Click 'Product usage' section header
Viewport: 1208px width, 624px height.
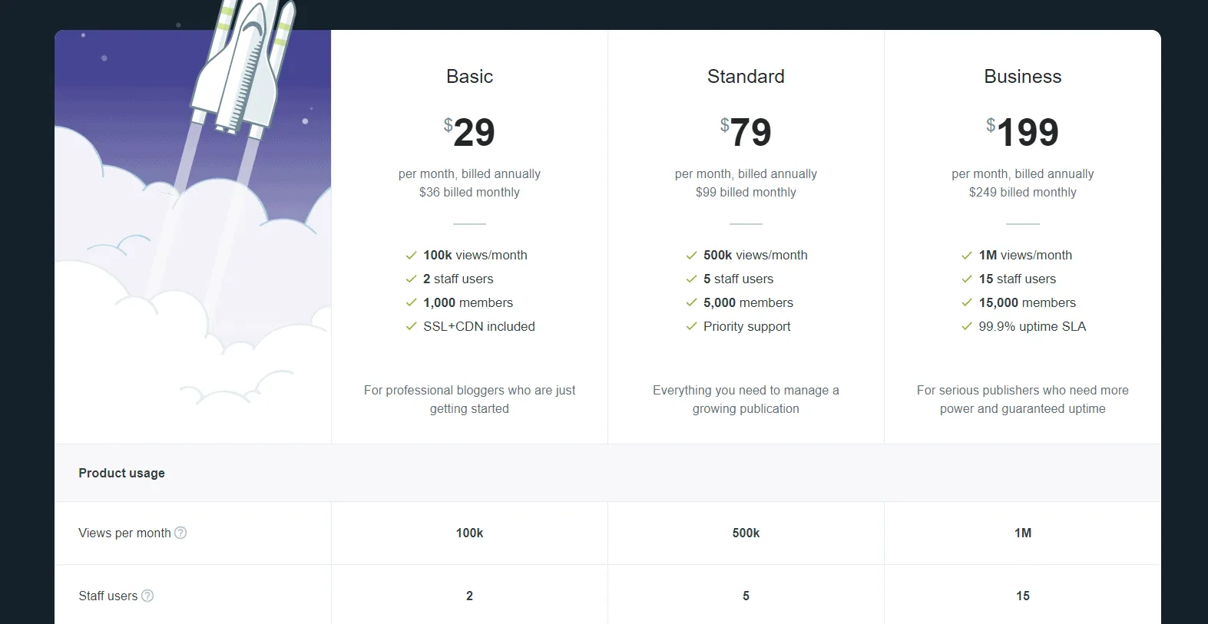[121, 474]
